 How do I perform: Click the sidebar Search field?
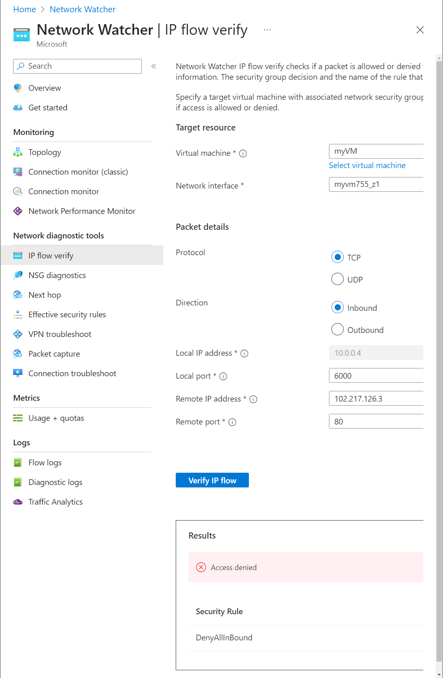[77, 66]
